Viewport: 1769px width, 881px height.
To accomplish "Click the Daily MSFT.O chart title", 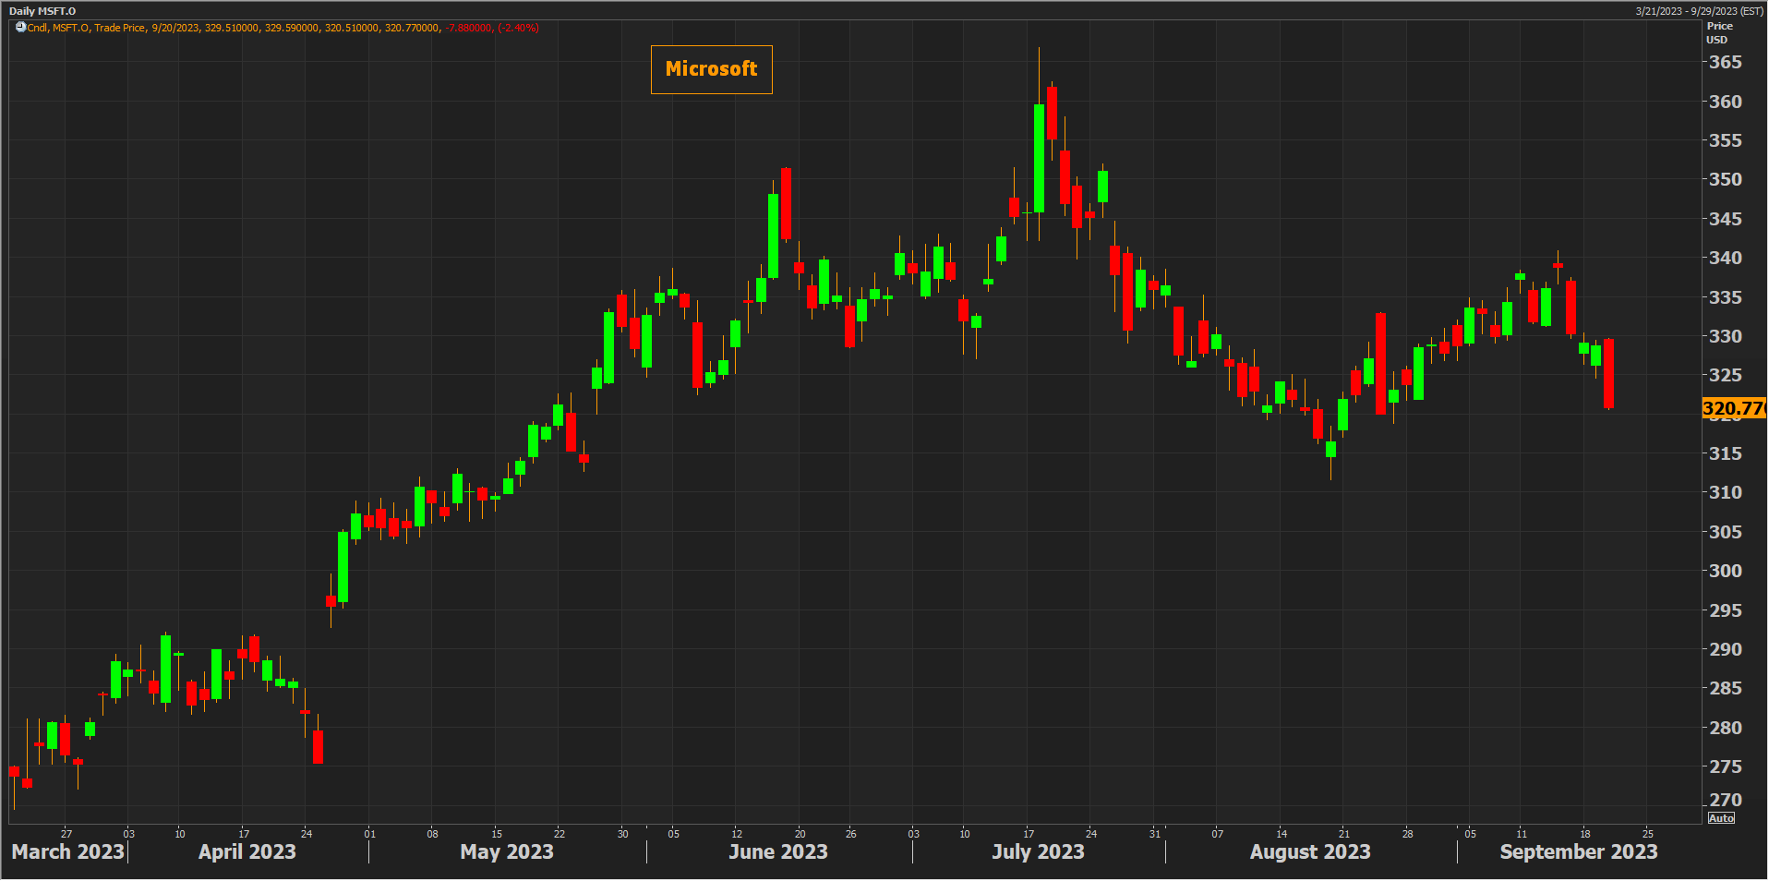I will [42, 11].
